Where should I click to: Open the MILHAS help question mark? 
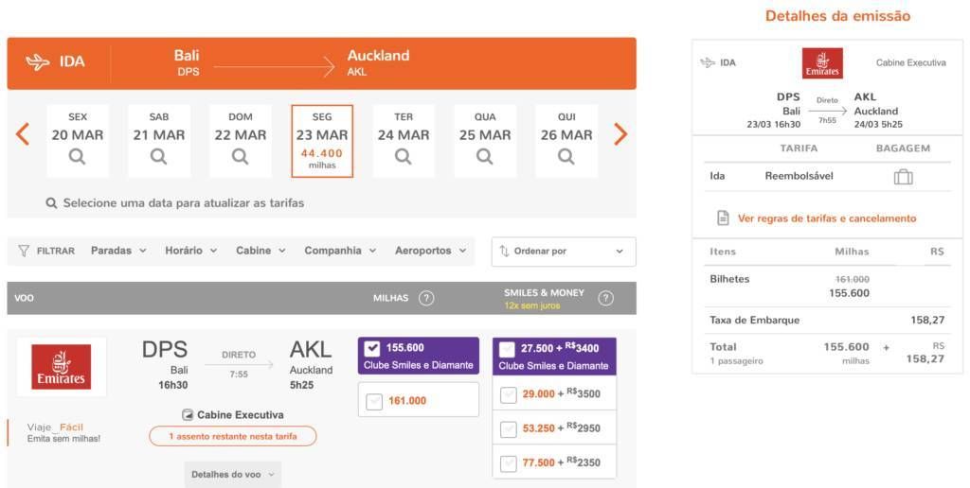click(x=426, y=298)
